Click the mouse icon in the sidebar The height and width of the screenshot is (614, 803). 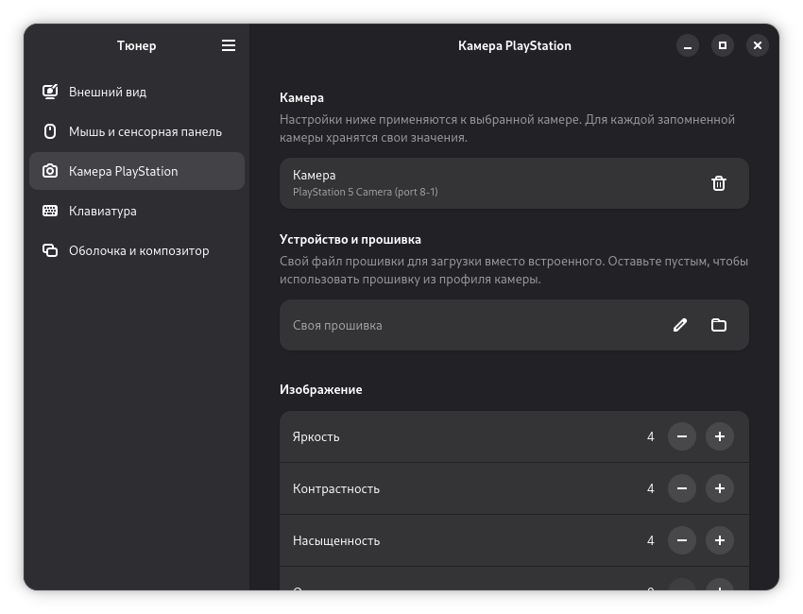(50, 131)
